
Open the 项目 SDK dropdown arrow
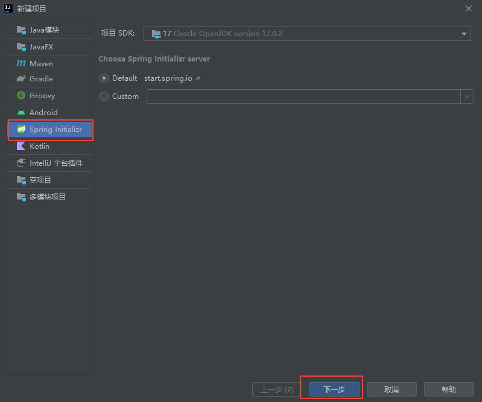[x=464, y=34]
